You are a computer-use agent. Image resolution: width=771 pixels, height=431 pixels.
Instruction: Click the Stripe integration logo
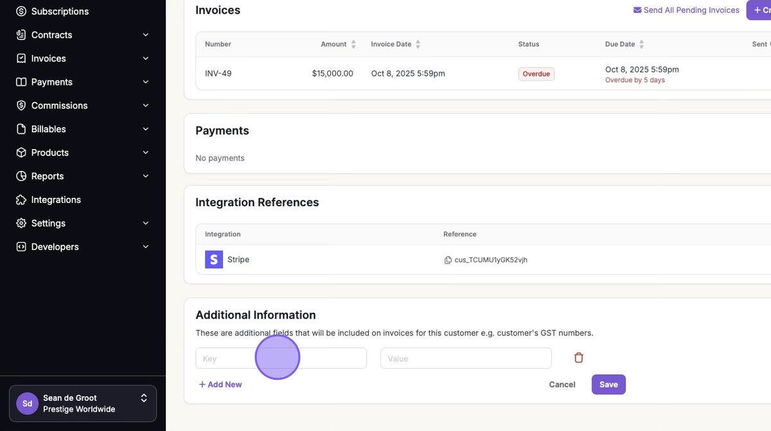(214, 259)
